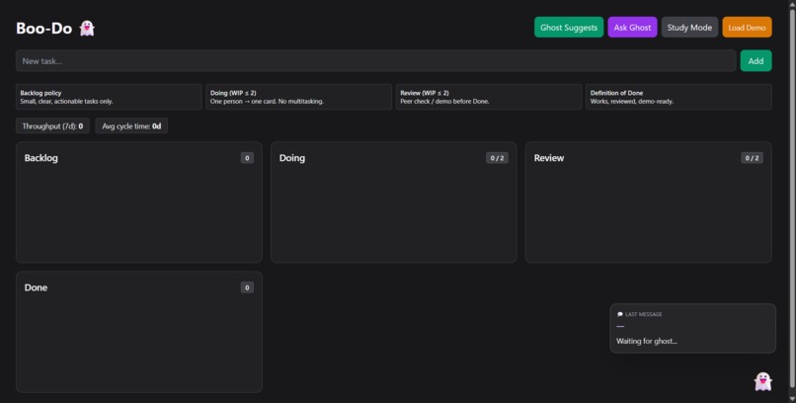The height and width of the screenshot is (403, 796).
Task: Load the demo data
Action: pyautogui.click(x=747, y=28)
